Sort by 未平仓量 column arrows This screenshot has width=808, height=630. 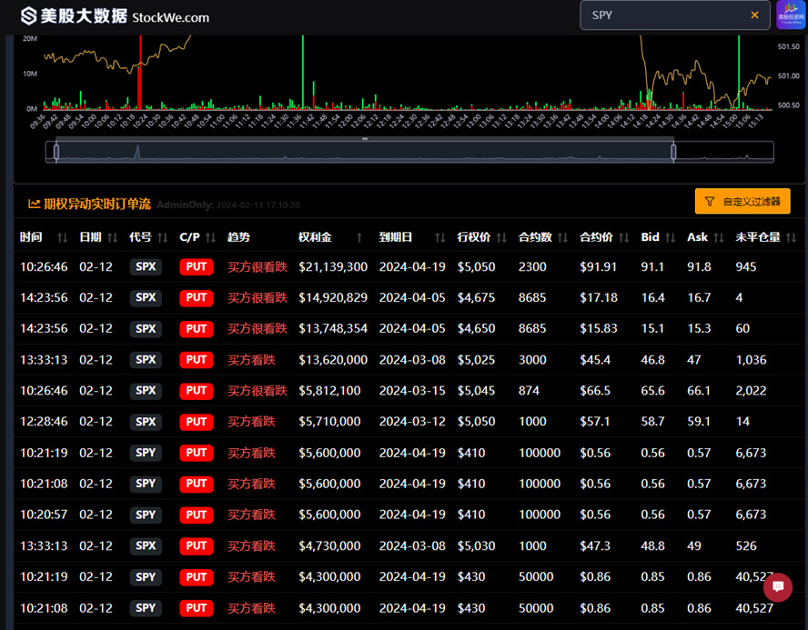click(791, 237)
